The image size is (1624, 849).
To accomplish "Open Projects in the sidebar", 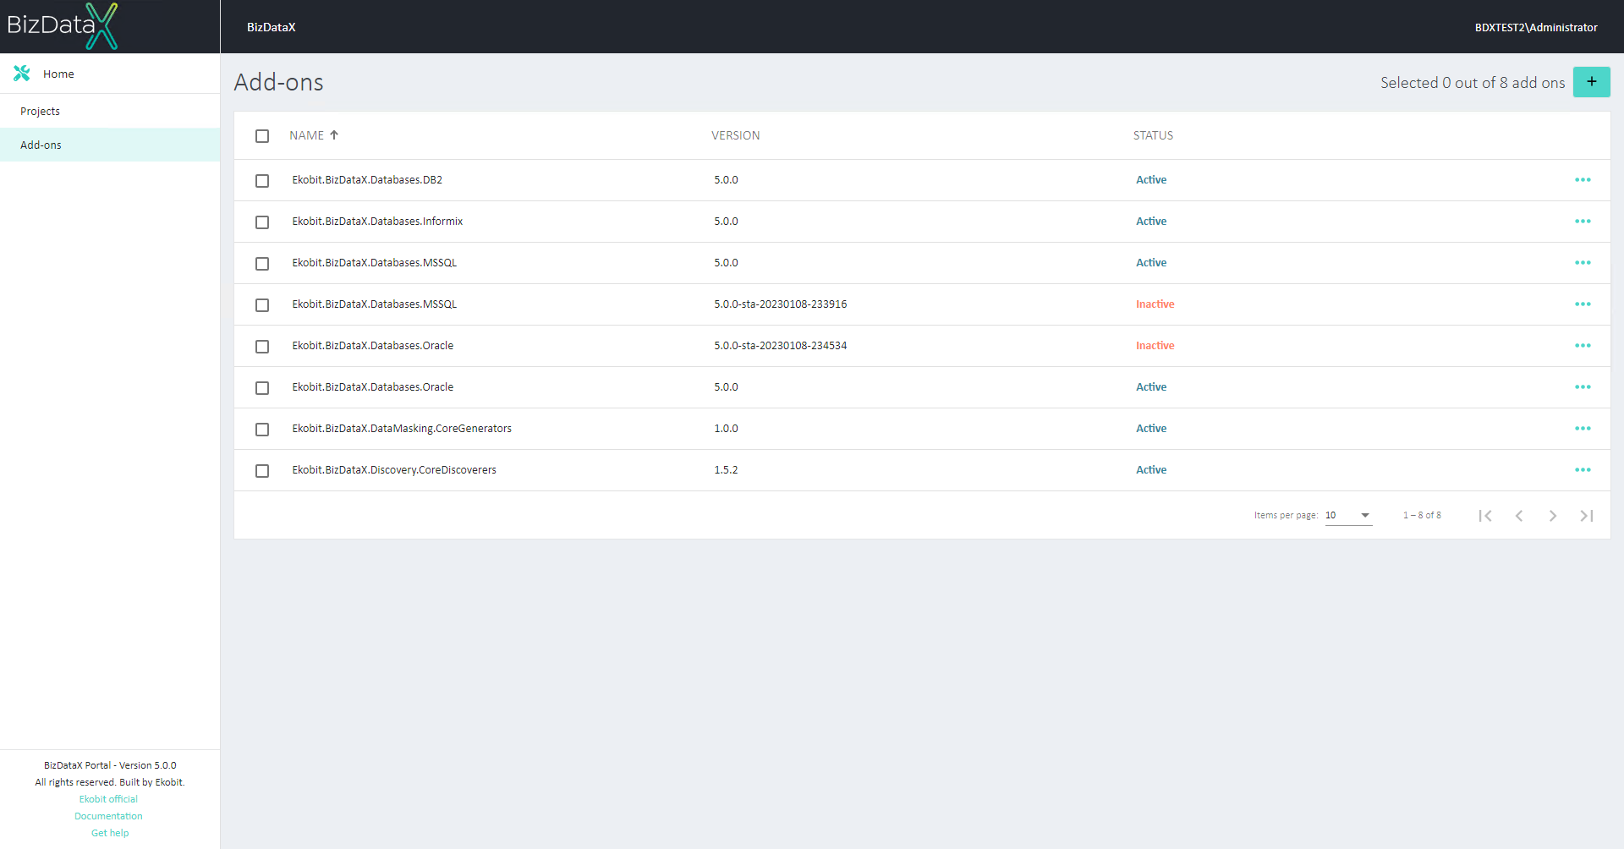I will 110,111.
